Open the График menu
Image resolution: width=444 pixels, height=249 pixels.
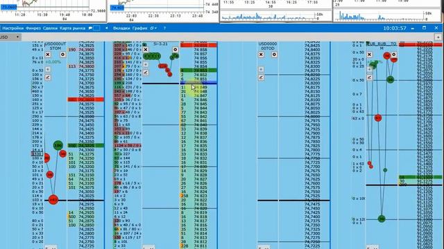(139, 28)
